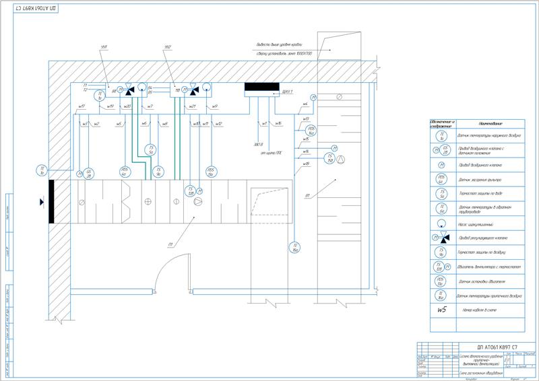The image size is (539, 381).
Task: Click the TS 5a thermostat circle in the drawing
Action: click(x=150, y=150)
